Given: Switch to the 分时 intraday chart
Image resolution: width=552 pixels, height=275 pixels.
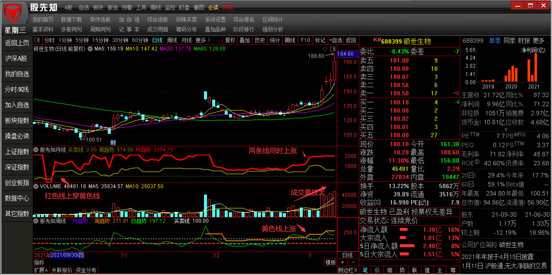Looking at the screenshot, I should pyautogui.click(x=49, y=40).
